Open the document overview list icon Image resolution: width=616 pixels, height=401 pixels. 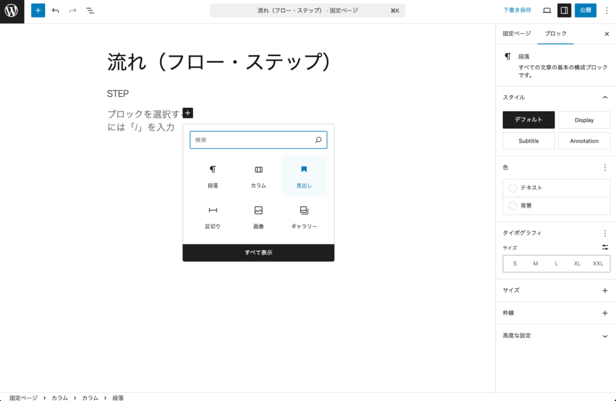coord(91,10)
